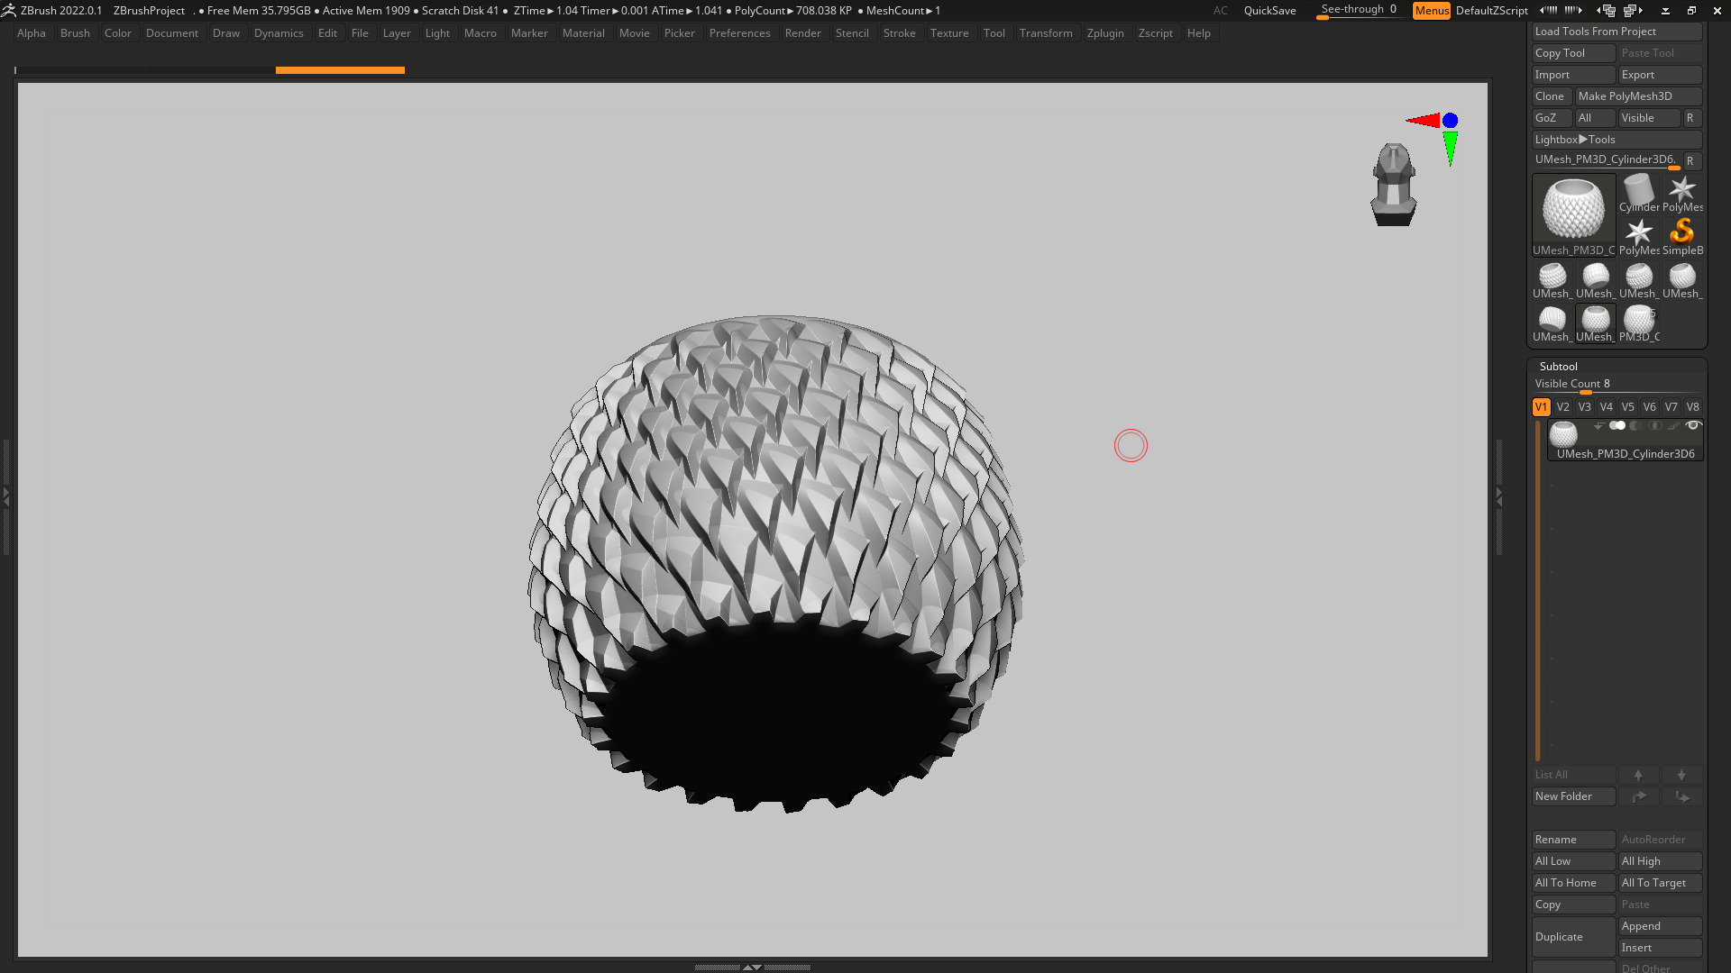The image size is (1731, 973).
Task: Activate visibility set V2
Action: click(1562, 407)
